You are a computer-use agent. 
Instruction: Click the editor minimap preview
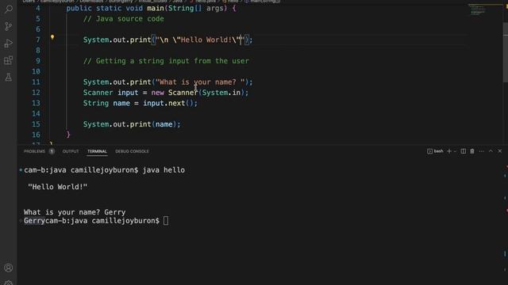point(478,9)
